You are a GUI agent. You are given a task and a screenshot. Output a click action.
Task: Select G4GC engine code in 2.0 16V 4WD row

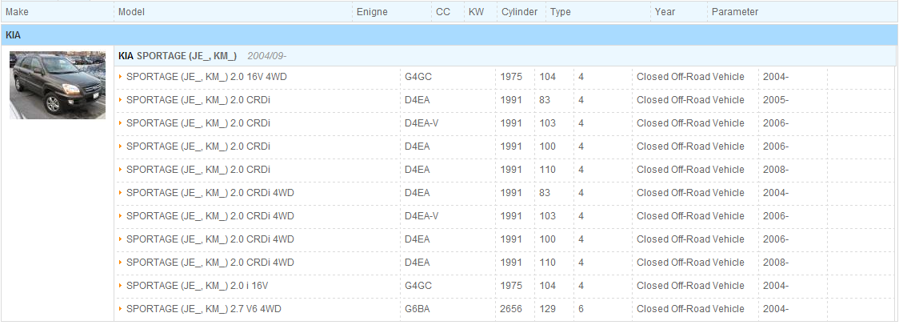[418, 77]
